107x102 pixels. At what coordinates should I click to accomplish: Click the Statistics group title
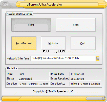[12, 68]
